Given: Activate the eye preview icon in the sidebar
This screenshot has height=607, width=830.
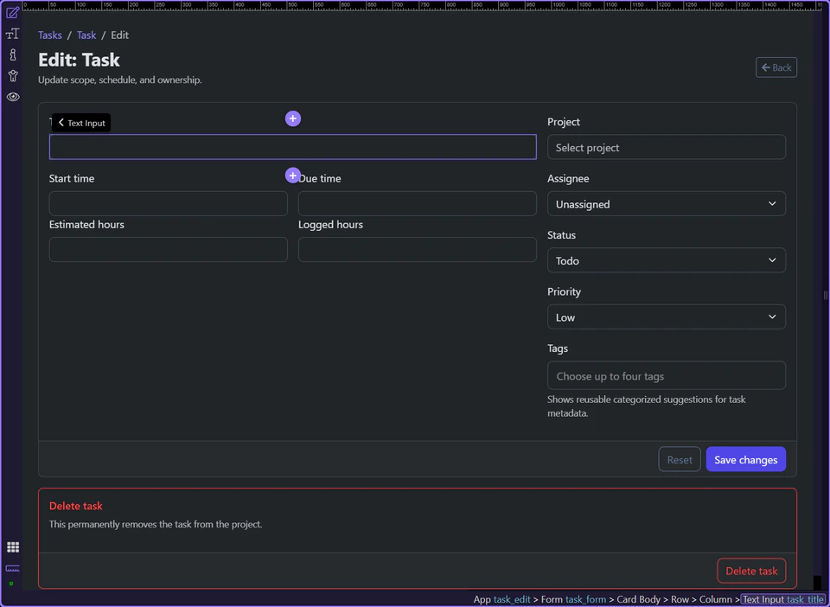Looking at the screenshot, I should [12, 97].
